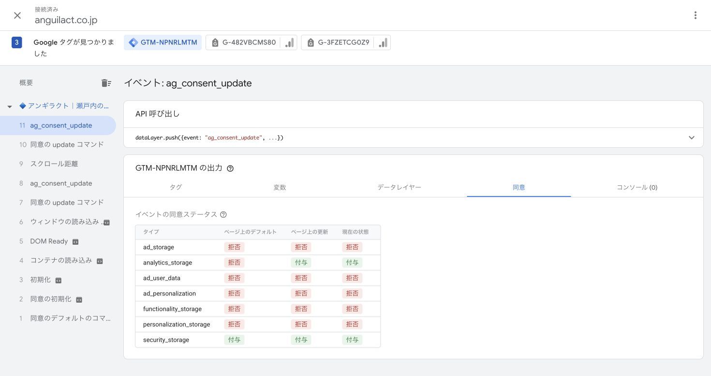The width and height of the screenshot is (711, 376).
Task: Click the personalization_storage row label
Action: pyautogui.click(x=177, y=324)
